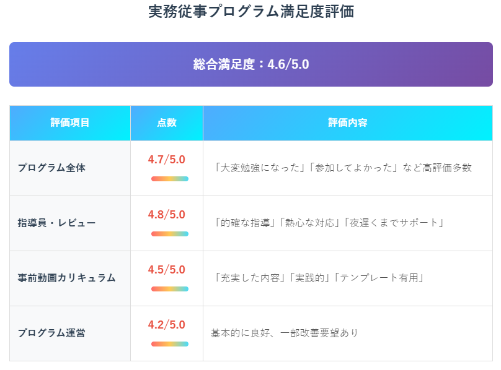Click the 基本的に良好、一部改善要望あり comment
The image size is (501, 370).
point(285,333)
